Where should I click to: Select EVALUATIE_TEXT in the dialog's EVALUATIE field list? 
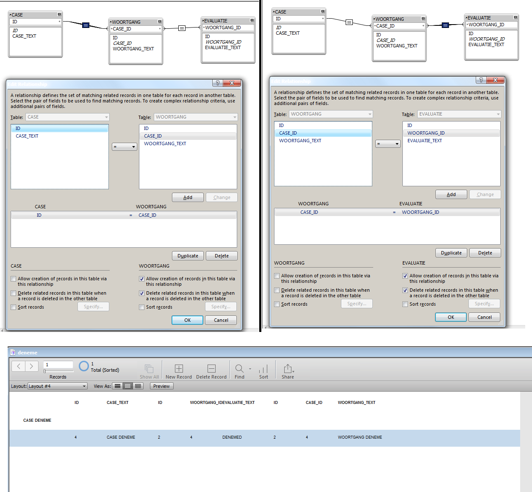424,141
